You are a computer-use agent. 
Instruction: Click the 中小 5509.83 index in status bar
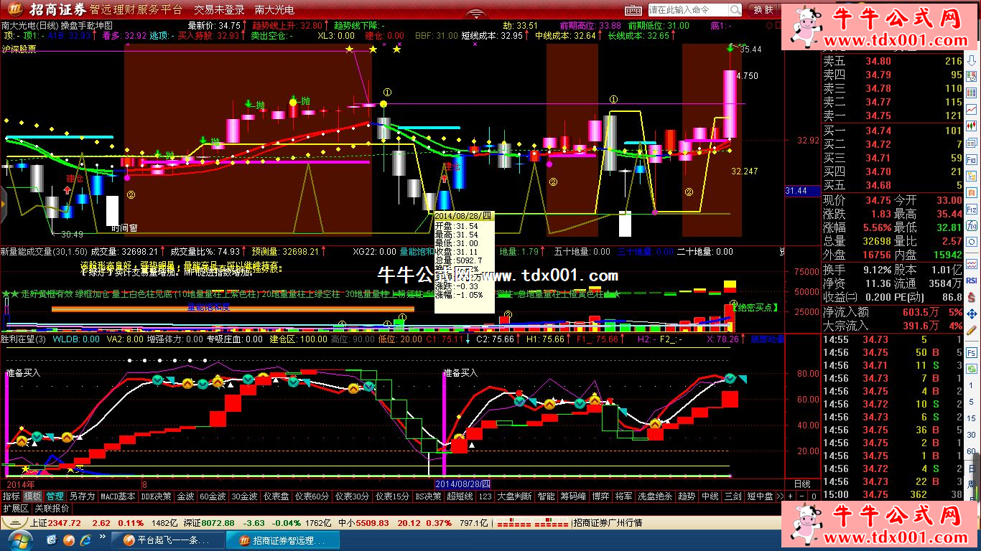click(x=364, y=523)
